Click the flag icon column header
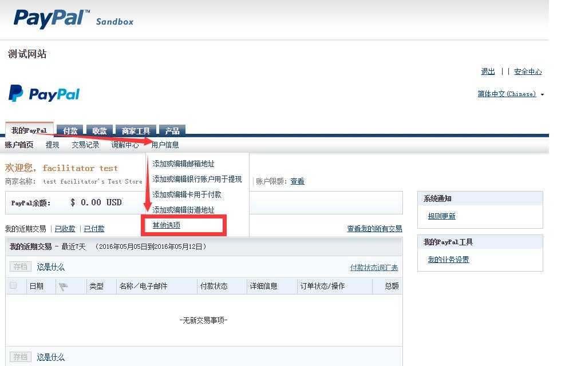561x366 pixels. pos(64,287)
